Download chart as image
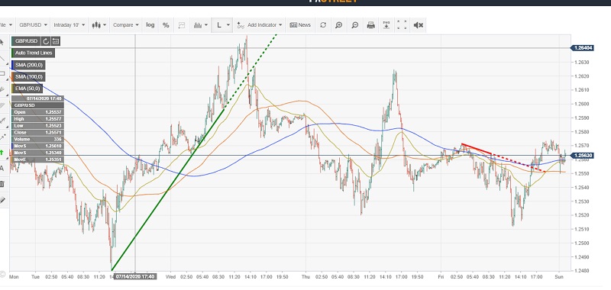This screenshot has height=290, width=611. pyautogui.click(x=386, y=25)
